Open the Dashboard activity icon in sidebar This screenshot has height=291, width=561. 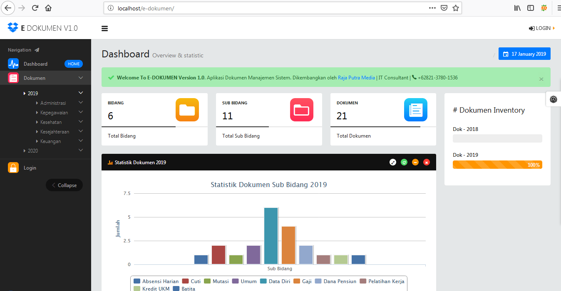(13, 64)
